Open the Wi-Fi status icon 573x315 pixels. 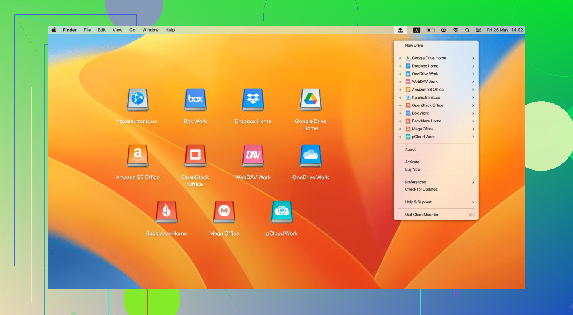(455, 30)
